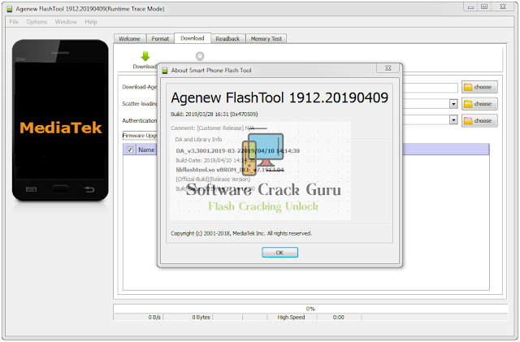Expand the Authentication file dropdown arrow
Screen dimensions: 520x342
coord(453,119)
